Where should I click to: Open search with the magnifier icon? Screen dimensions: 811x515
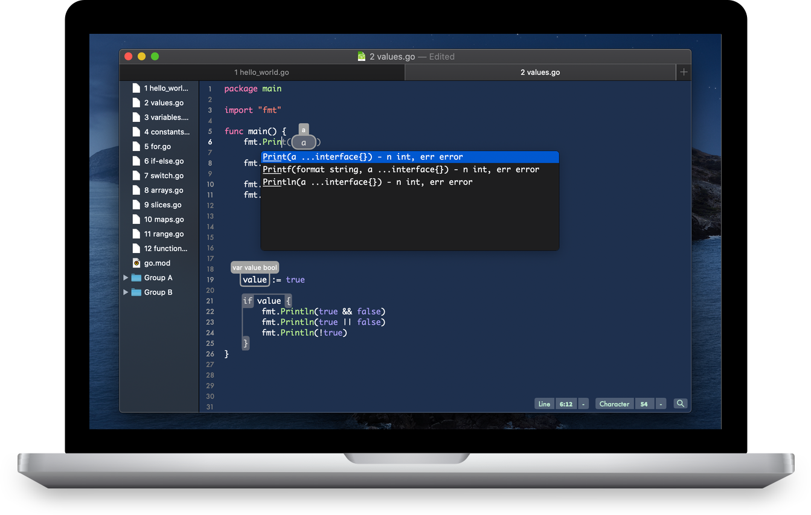681,404
